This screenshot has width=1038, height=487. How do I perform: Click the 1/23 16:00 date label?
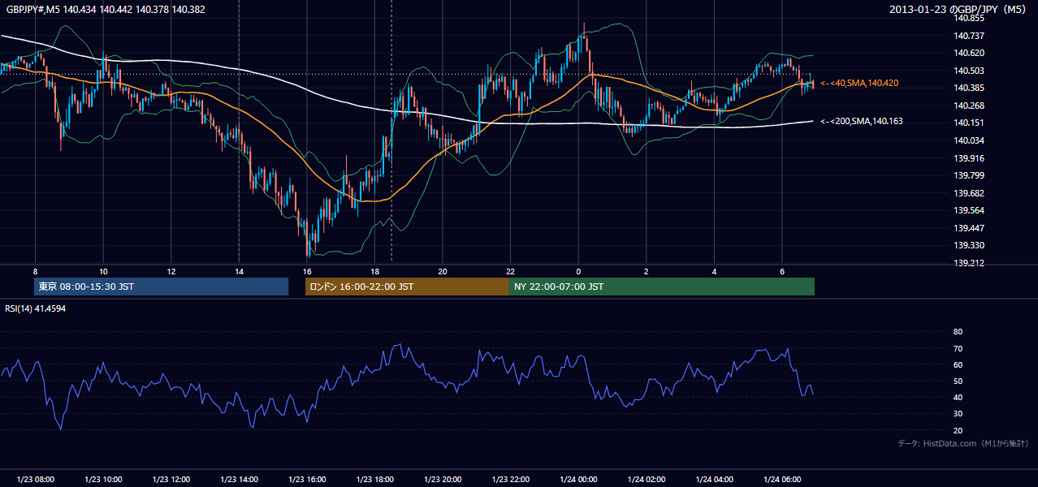tap(307, 480)
